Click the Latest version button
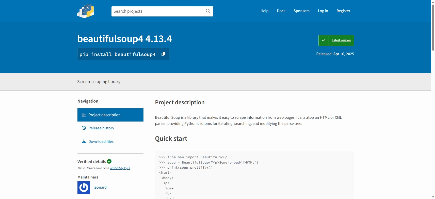This screenshot has height=199, width=435. pos(336,41)
